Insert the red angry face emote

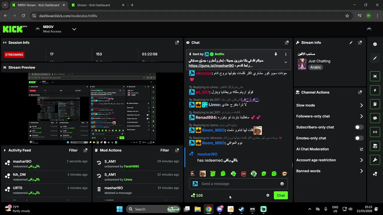coord(244,173)
